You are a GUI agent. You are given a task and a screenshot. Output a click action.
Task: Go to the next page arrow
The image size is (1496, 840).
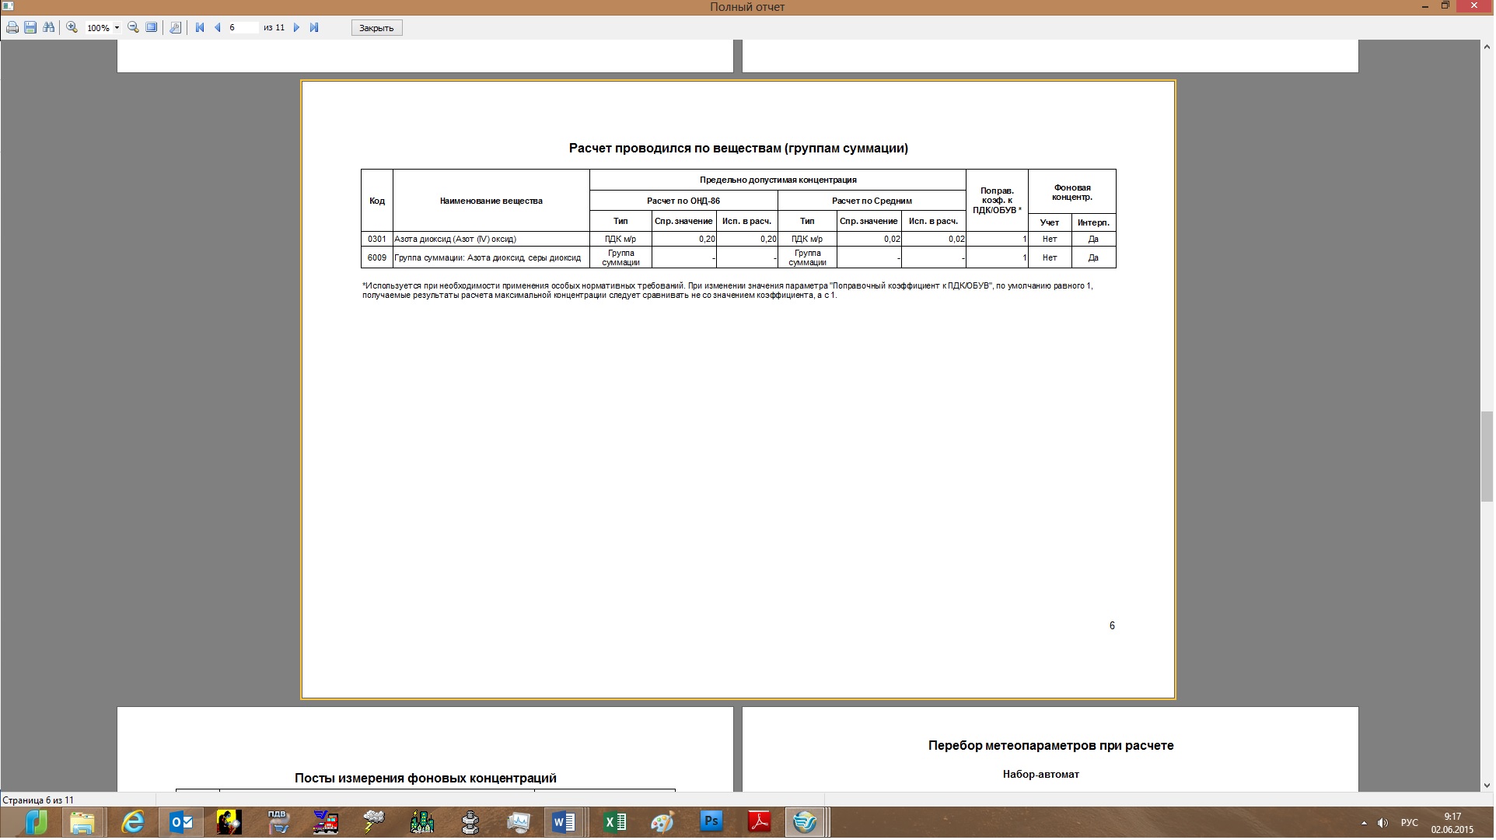(296, 28)
